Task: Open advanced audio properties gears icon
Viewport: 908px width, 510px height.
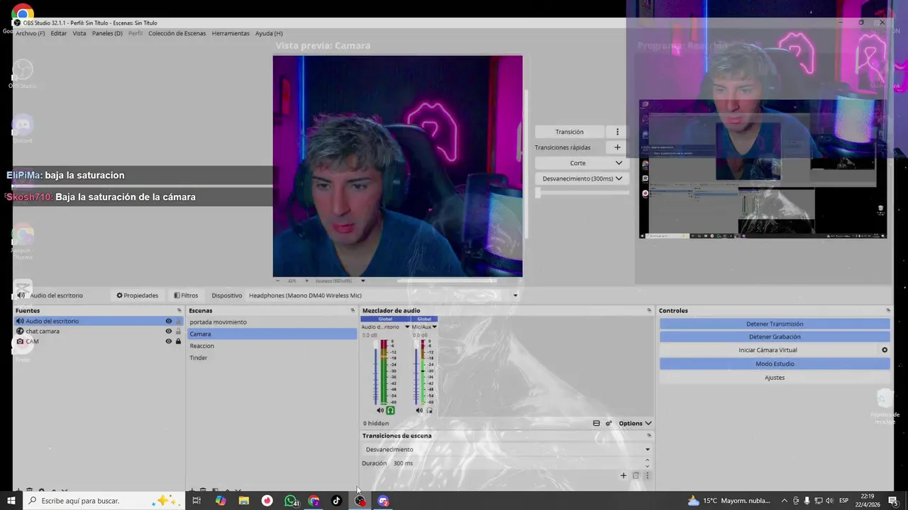Action: pos(609,423)
